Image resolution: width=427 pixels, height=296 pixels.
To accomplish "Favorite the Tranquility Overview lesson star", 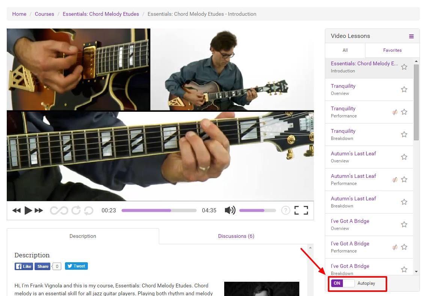I will coord(404,90).
